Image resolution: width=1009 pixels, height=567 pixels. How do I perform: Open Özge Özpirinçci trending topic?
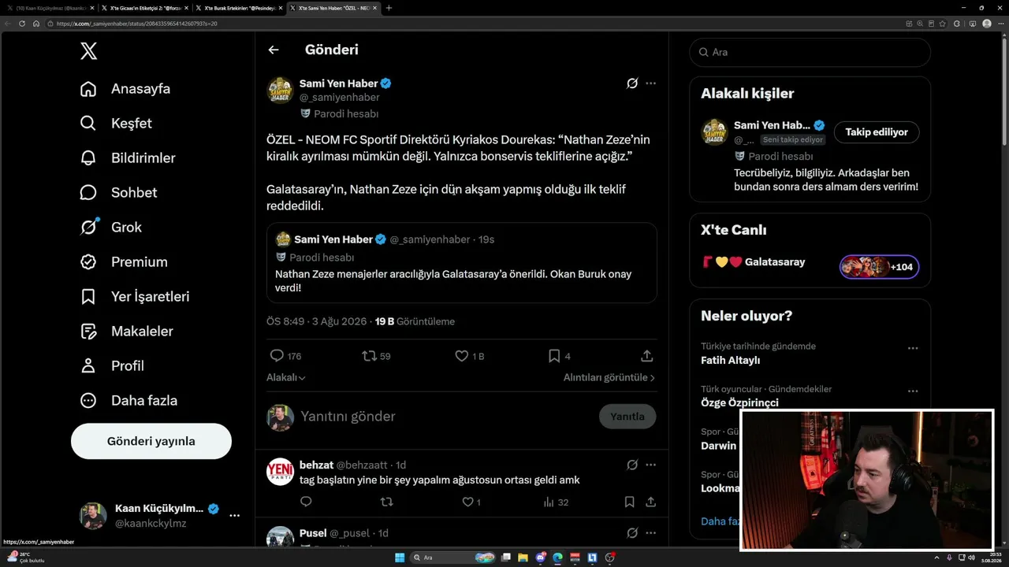click(739, 403)
